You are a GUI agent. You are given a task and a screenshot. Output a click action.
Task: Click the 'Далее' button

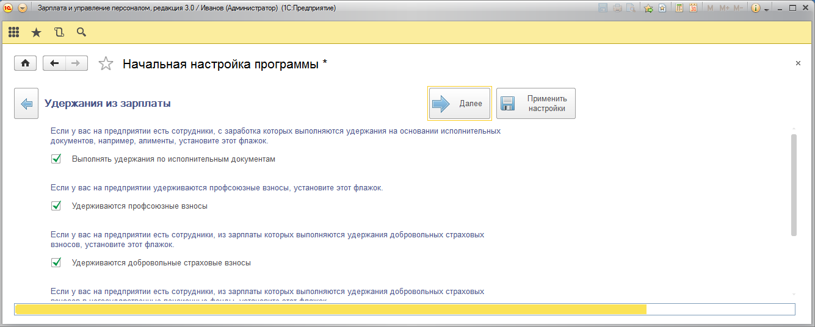tap(460, 104)
